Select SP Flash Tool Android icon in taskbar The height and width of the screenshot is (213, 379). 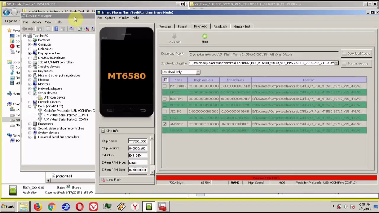point(149,206)
